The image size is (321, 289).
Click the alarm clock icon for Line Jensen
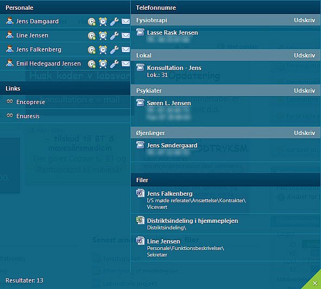103,36
